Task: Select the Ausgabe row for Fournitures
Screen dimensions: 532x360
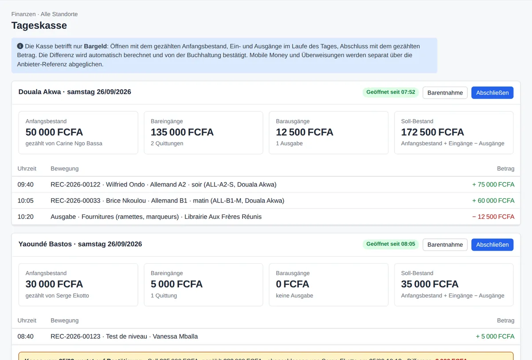Action: [266, 217]
